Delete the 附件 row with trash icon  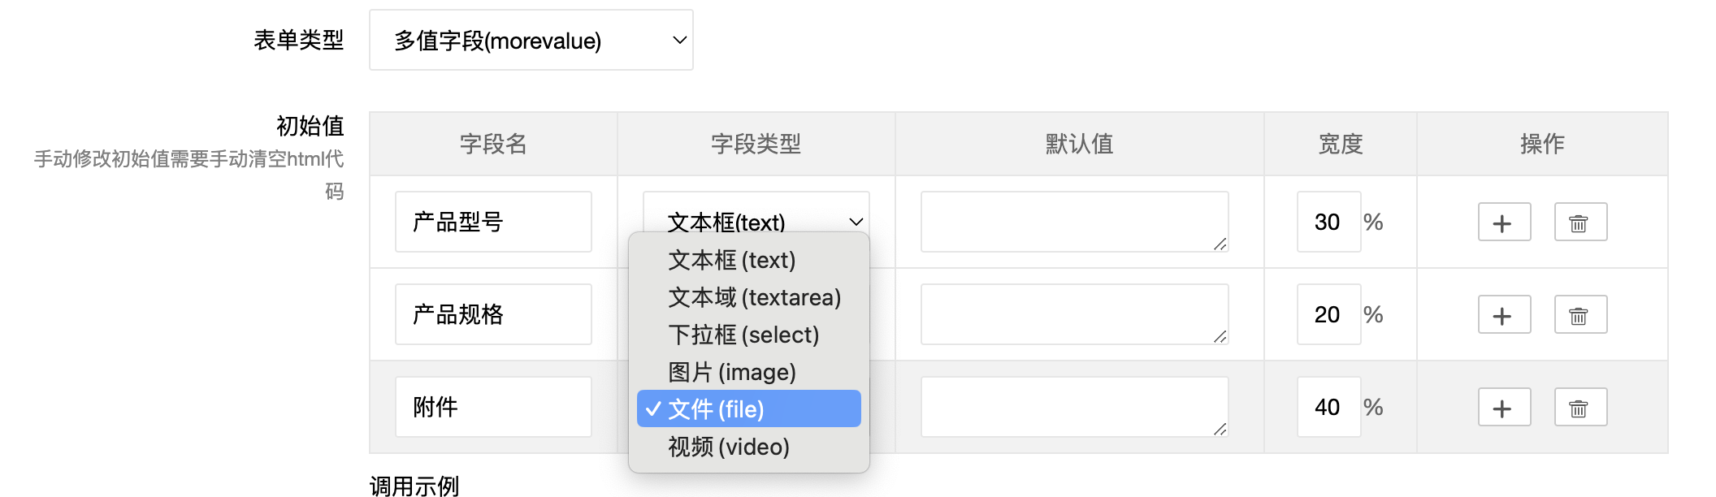pos(1580,408)
